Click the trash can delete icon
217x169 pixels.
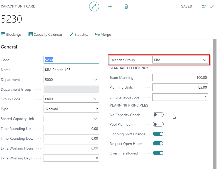coord(126,6)
